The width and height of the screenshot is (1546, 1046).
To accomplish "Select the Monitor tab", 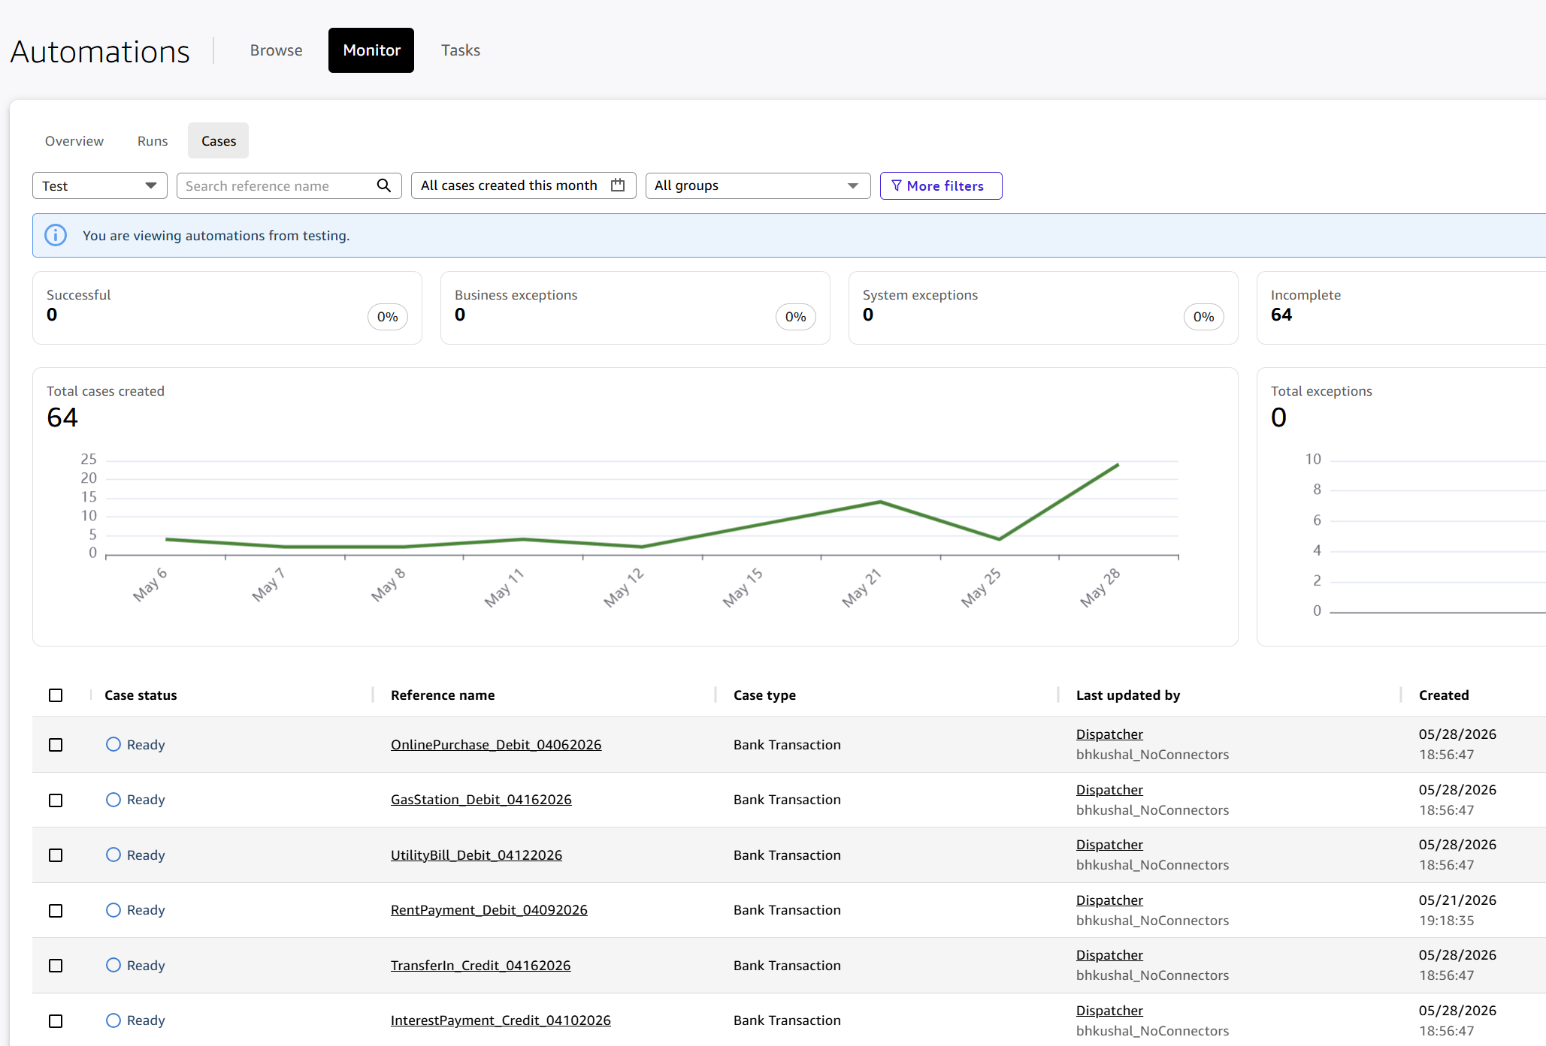I will [371, 50].
